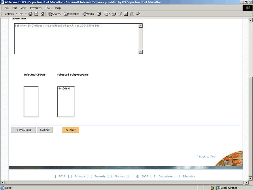
Task: Click the horizontal scrollbar left arrow
Action: [2, 182]
